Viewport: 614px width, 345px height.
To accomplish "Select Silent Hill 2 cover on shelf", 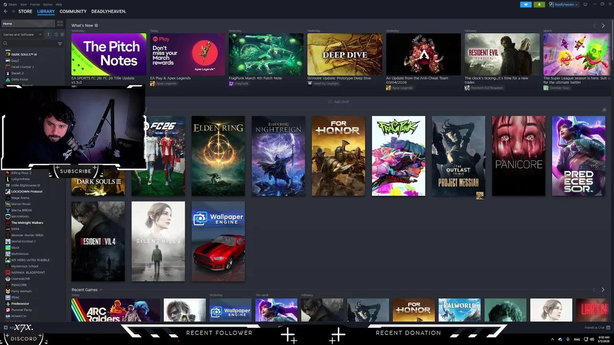I will 158,241.
